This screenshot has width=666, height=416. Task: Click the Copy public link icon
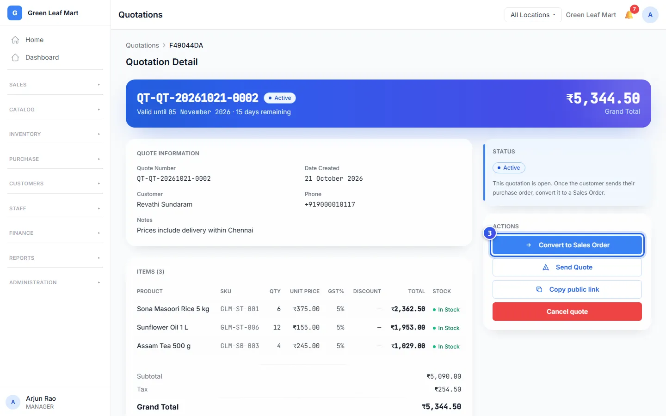pyautogui.click(x=539, y=289)
